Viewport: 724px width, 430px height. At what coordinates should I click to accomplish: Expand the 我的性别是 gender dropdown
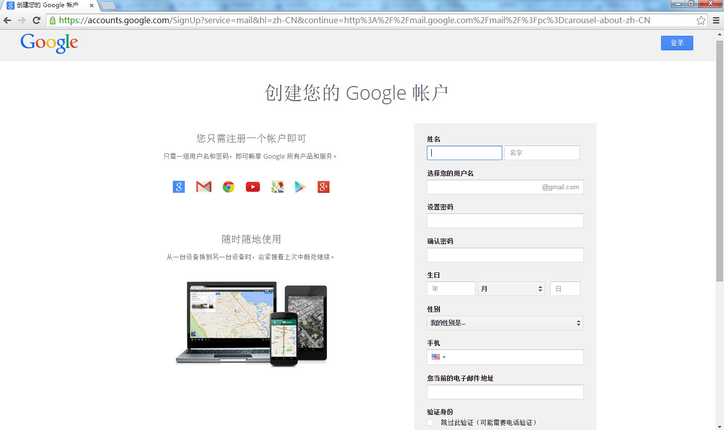[505, 323]
